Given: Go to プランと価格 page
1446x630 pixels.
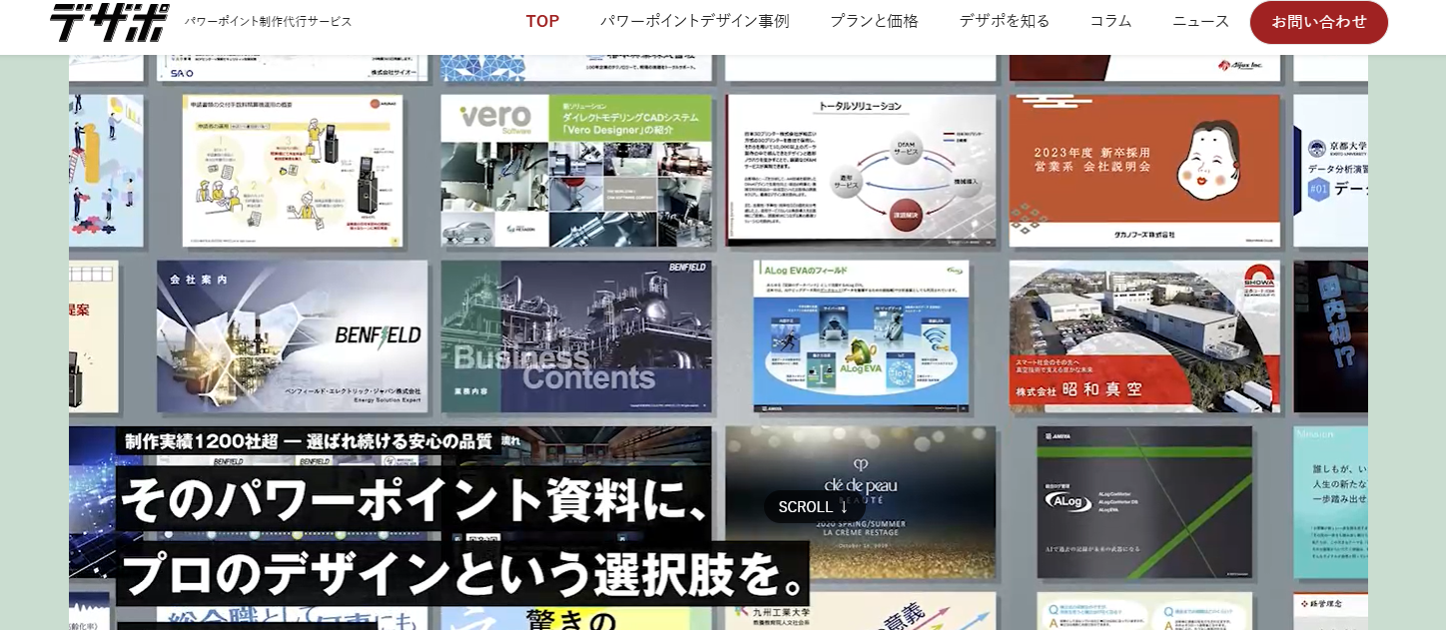Looking at the screenshot, I should pos(874,21).
